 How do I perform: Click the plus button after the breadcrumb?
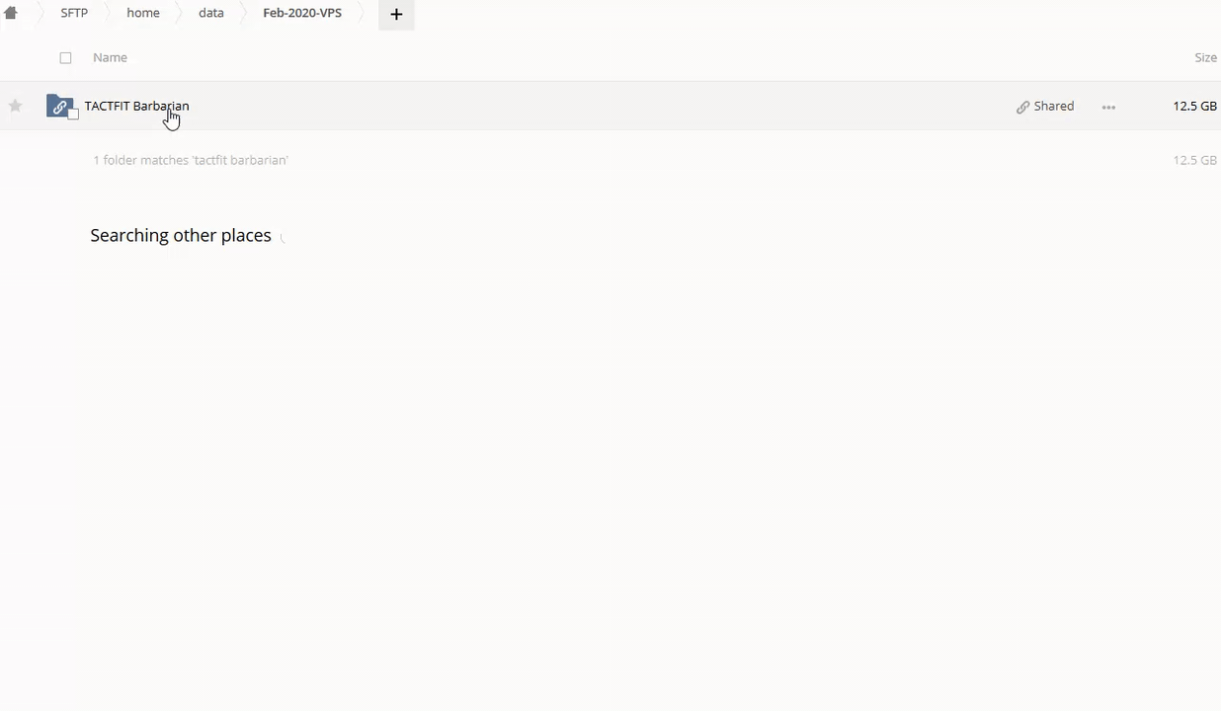point(396,14)
